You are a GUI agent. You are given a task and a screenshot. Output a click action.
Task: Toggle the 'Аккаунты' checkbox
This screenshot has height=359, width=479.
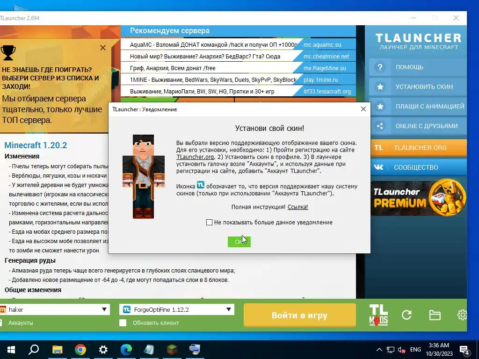(x=1, y=323)
